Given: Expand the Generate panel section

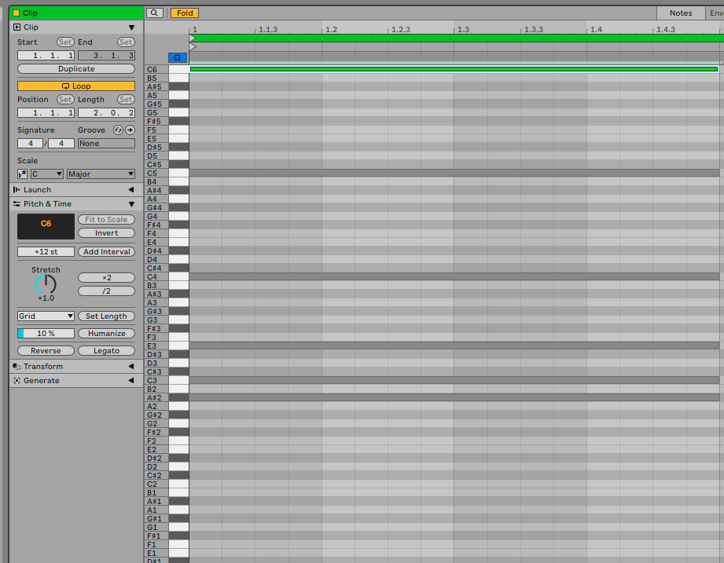Looking at the screenshot, I should click(130, 381).
